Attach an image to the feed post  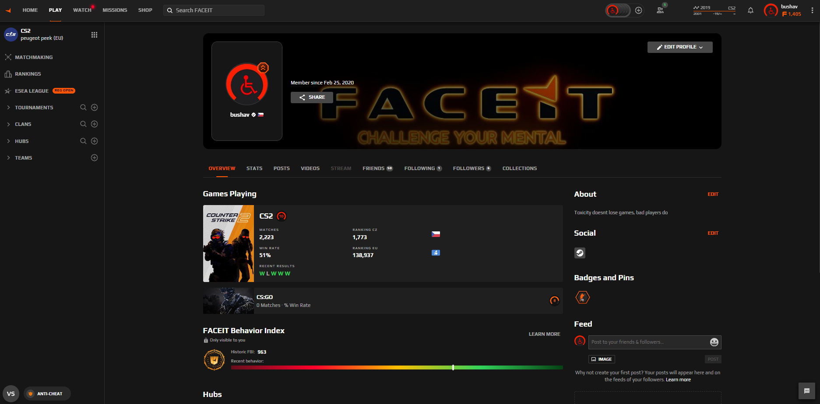602,359
